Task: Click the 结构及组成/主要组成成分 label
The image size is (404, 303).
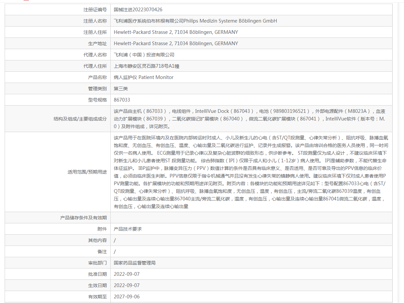Action: (x=80, y=119)
